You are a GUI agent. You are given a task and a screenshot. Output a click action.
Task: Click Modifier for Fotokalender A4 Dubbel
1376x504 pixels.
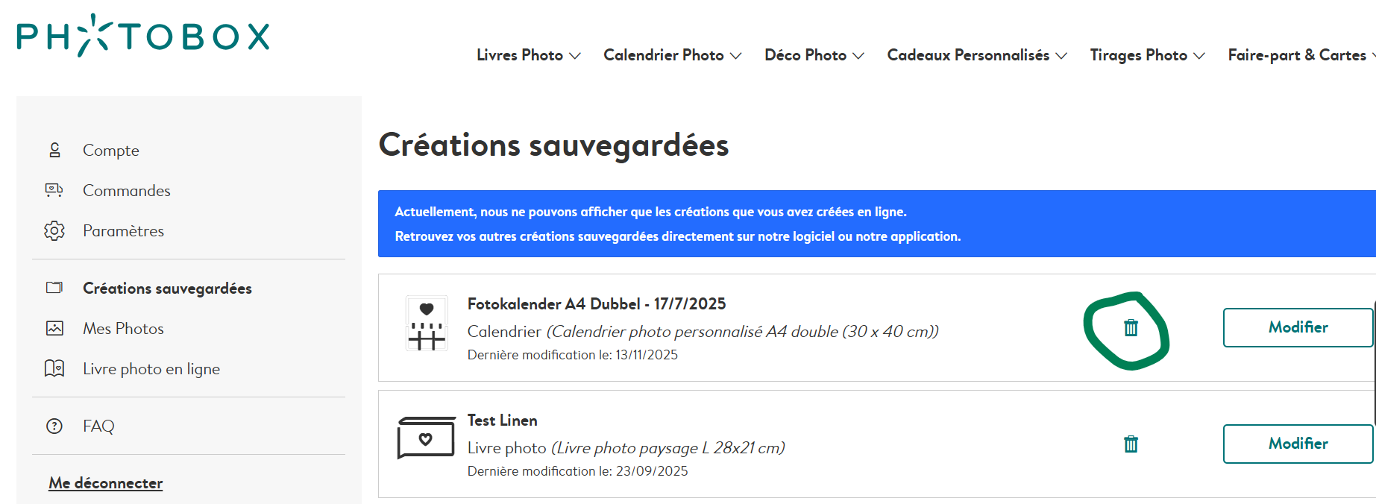click(x=1298, y=327)
